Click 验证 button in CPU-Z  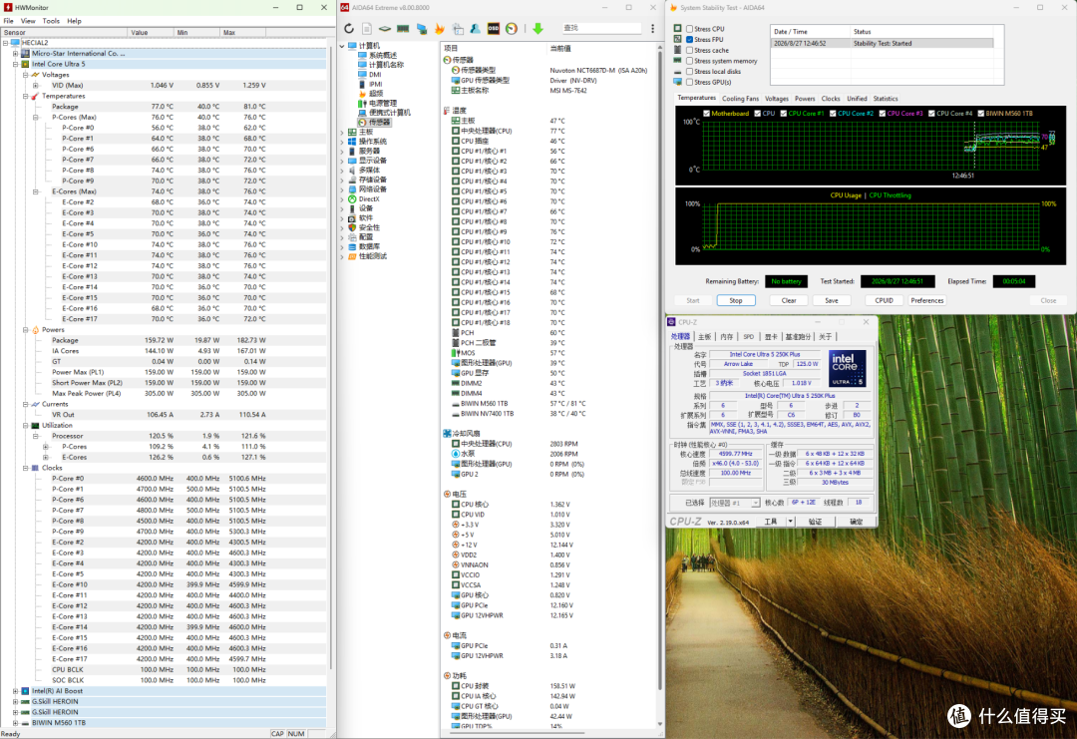coord(816,522)
